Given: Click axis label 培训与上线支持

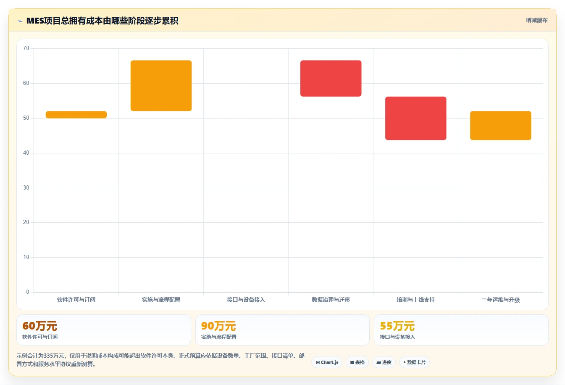Looking at the screenshot, I should [x=415, y=300].
